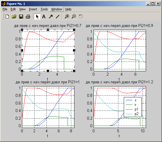This screenshot has width=162, height=142.
Task: Select the plot title ending in Pi21=1.2
Action: click(119, 82)
